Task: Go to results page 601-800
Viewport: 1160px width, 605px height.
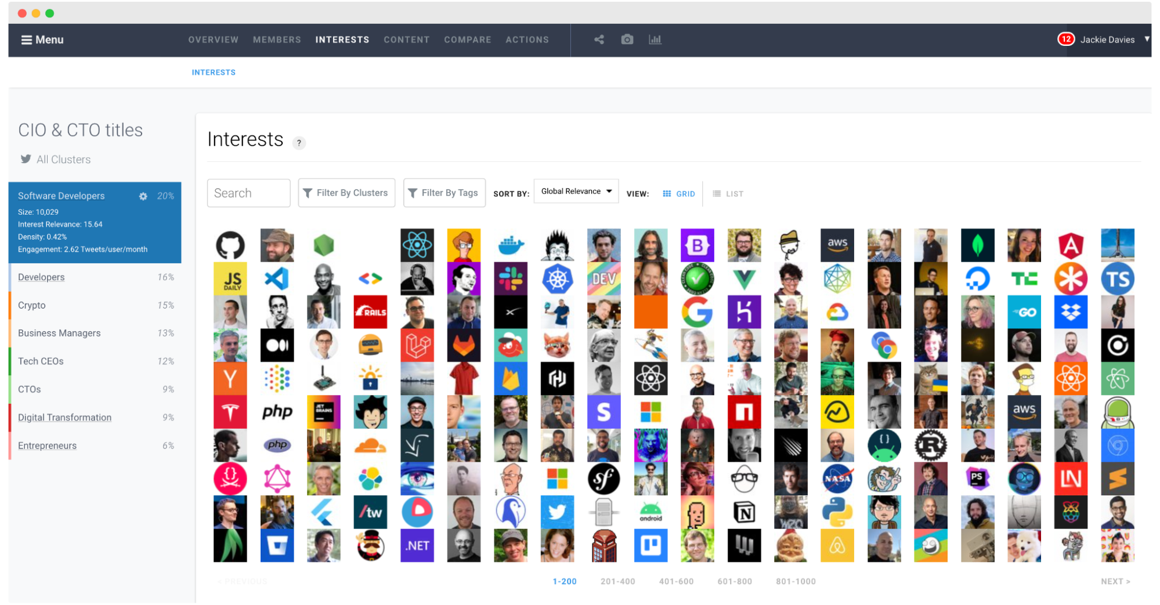Action: 735,582
